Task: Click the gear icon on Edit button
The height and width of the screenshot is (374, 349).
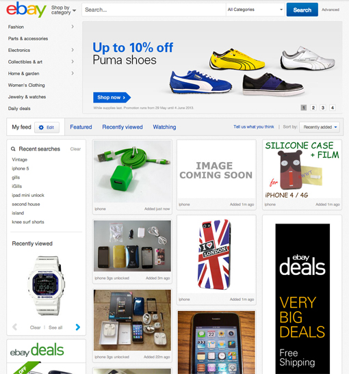Action: tap(41, 127)
